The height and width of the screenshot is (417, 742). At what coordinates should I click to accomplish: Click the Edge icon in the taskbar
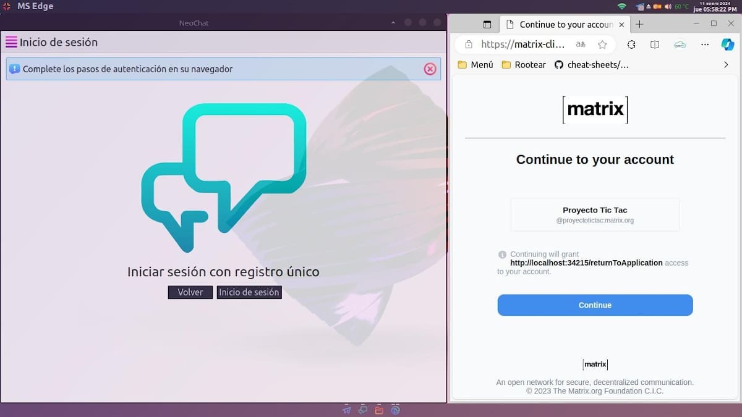pos(394,409)
